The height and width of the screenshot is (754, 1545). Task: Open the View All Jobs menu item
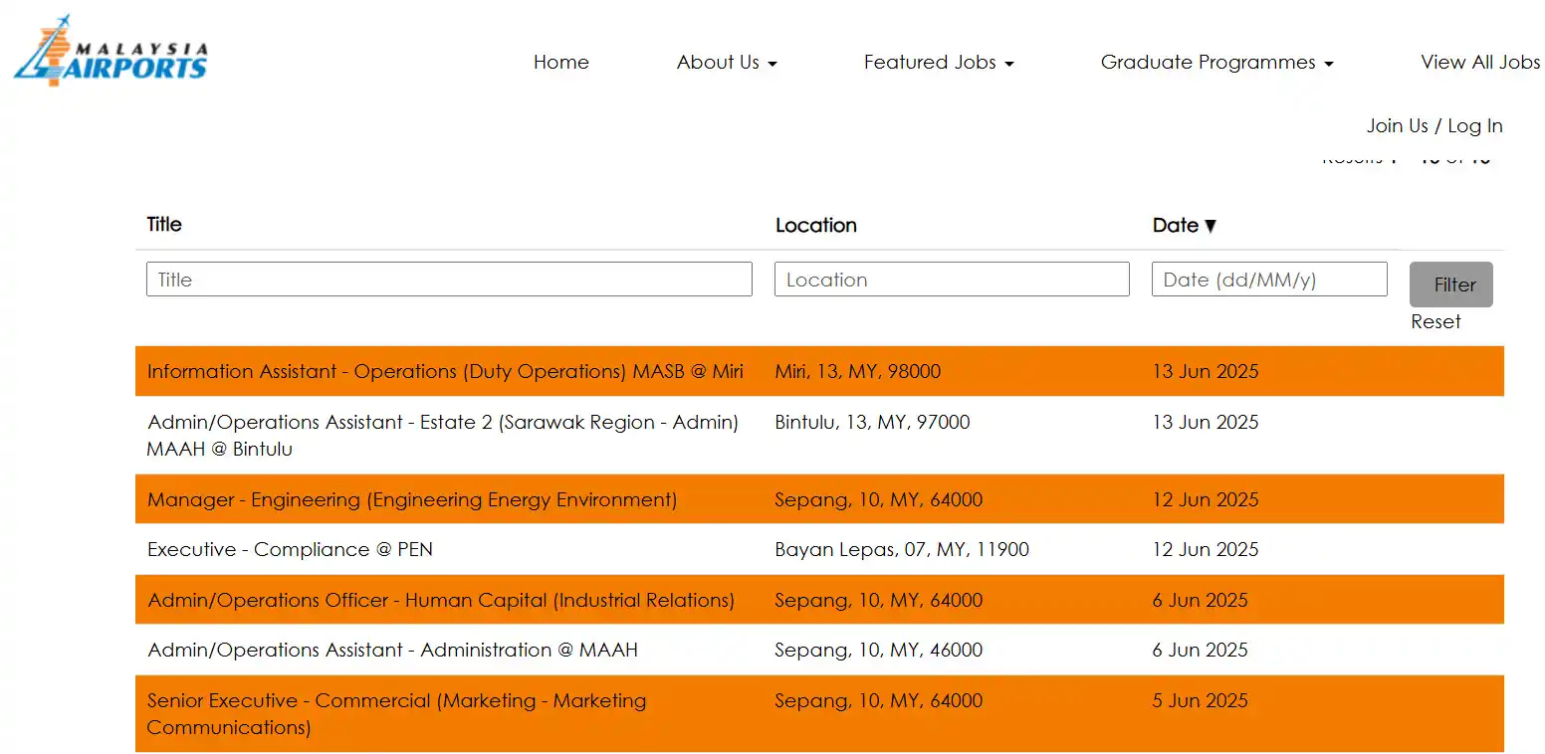pos(1480,62)
